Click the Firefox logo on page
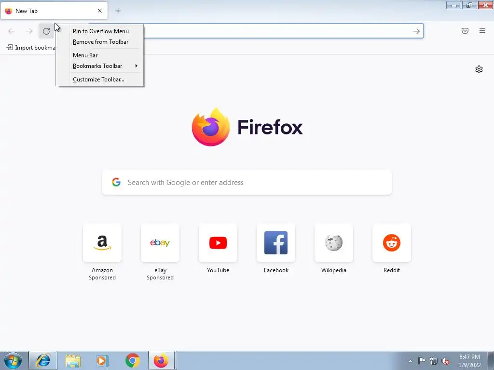494x370 pixels. [x=247, y=127]
